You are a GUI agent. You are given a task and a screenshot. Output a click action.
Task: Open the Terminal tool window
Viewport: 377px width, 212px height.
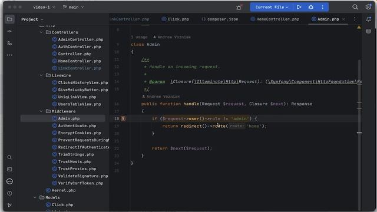pyautogui.click(x=9, y=170)
